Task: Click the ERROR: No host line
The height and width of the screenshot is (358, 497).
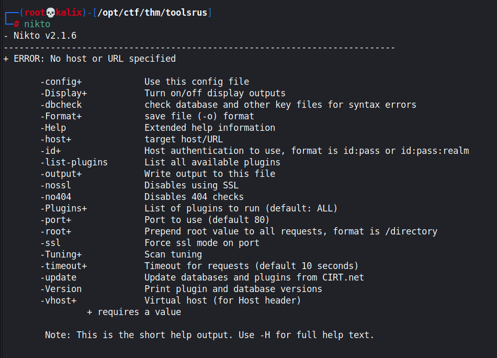Action: pyautogui.click(x=89, y=59)
